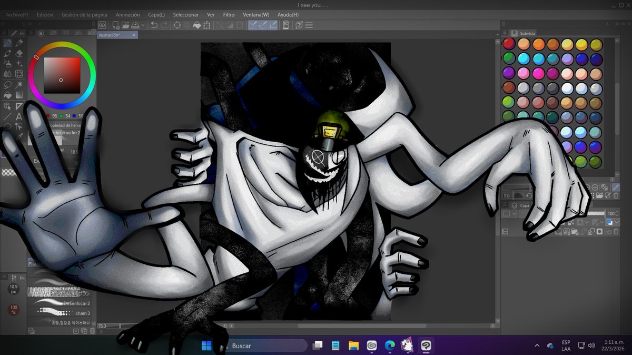Select the Capa panel tab

click(x=521, y=205)
